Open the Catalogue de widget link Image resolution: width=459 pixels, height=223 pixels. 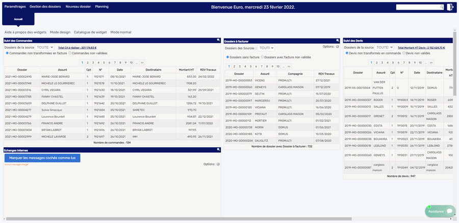[90, 32]
